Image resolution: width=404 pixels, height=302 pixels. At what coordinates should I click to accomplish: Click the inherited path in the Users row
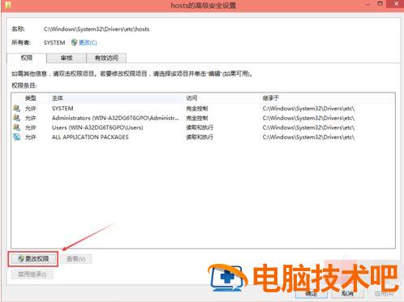(308, 127)
